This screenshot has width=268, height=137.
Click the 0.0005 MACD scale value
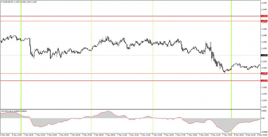pyautogui.click(x=264, y=111)
